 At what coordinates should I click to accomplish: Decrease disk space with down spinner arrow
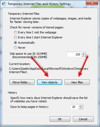[x=84, y=55]
